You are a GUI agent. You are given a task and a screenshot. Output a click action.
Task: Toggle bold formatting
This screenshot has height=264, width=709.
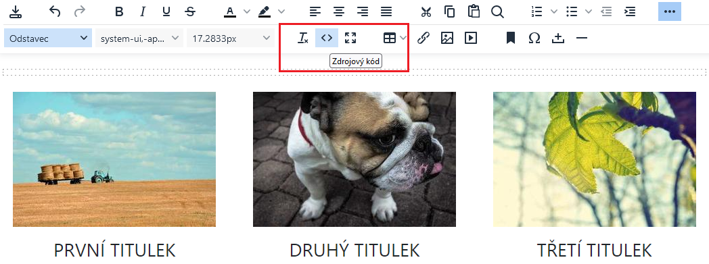119,11
